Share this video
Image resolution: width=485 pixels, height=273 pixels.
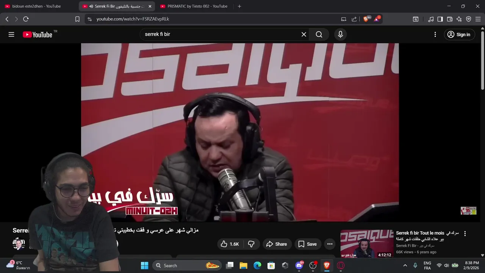(277, 244)
